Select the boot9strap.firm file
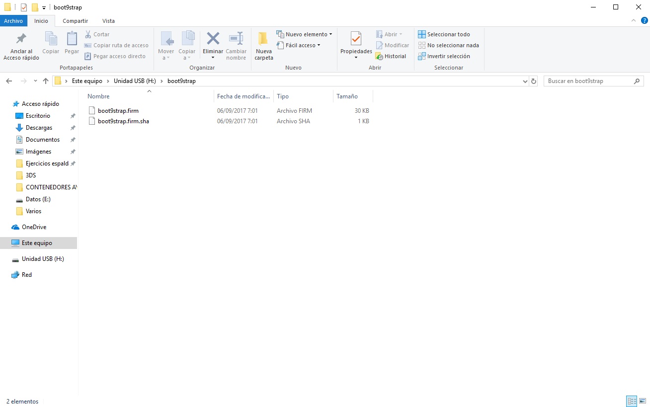 [x=118, y=111]
